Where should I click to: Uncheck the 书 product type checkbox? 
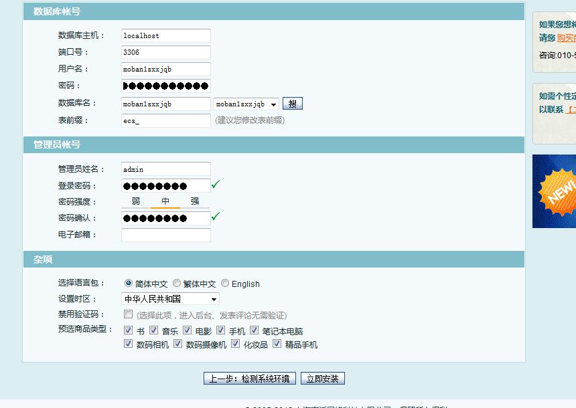(x=128, y=330)
